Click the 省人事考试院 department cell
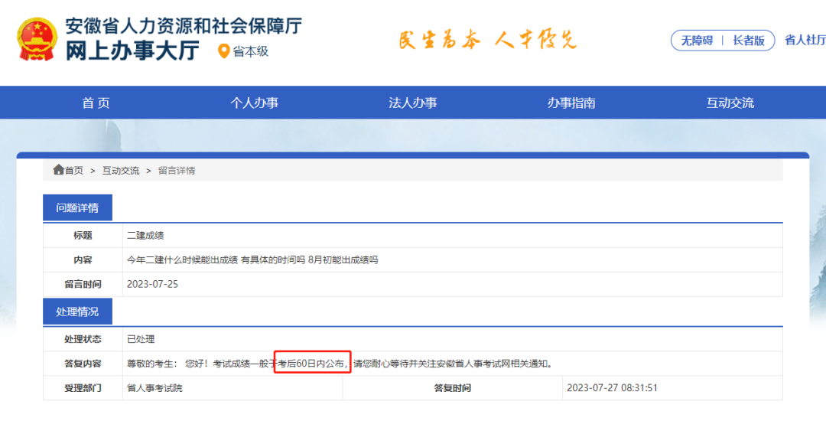Viewport: 826px width, 421px height. (154, 388)
